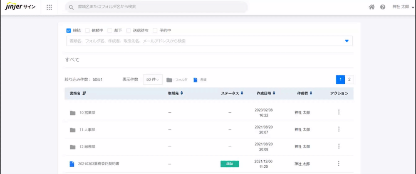Click the green 締結 status badge
Screen dimensions: 416x174
[x=230, y=164]
